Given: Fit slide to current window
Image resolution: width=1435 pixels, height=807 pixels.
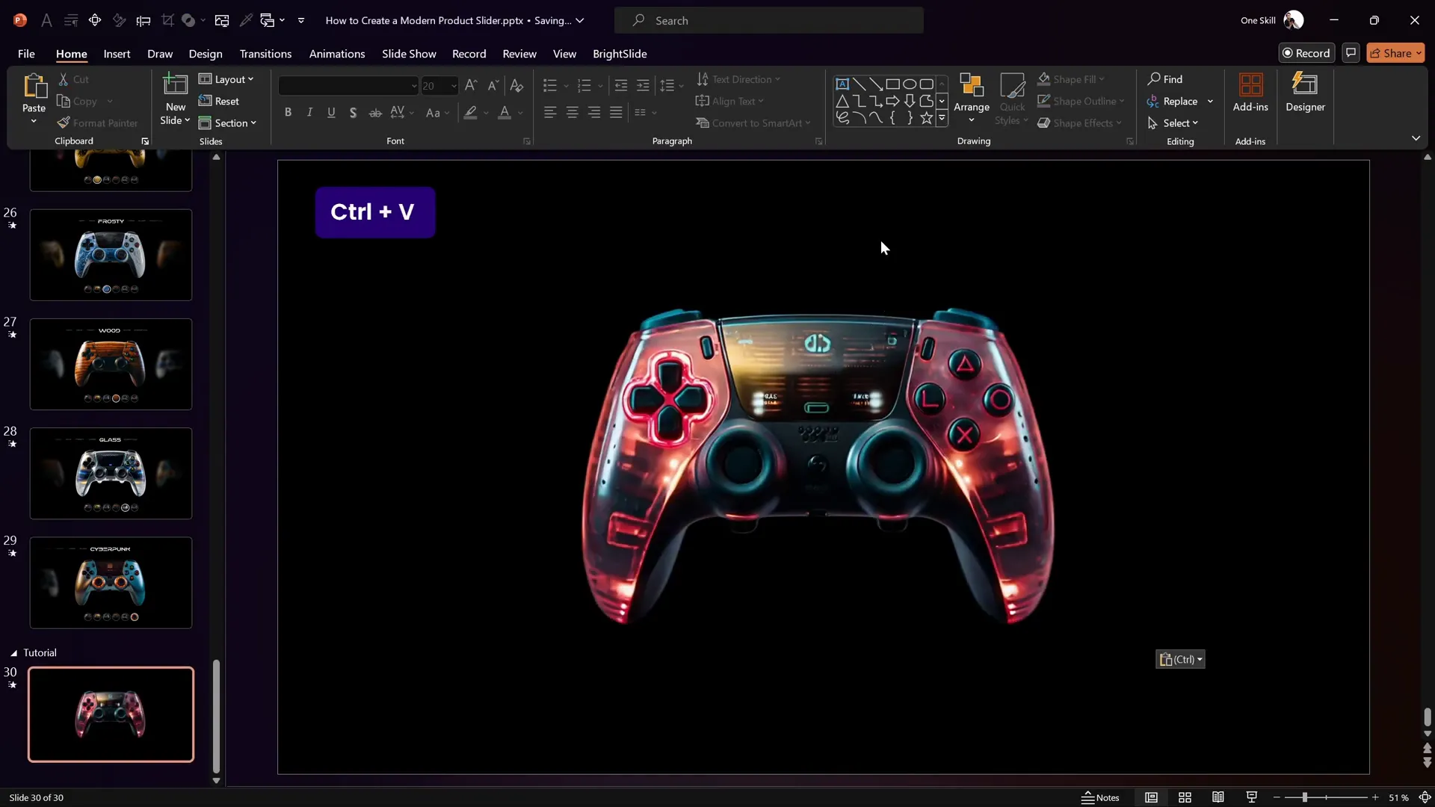Looking at the screenshot, I should point(1425,797).
